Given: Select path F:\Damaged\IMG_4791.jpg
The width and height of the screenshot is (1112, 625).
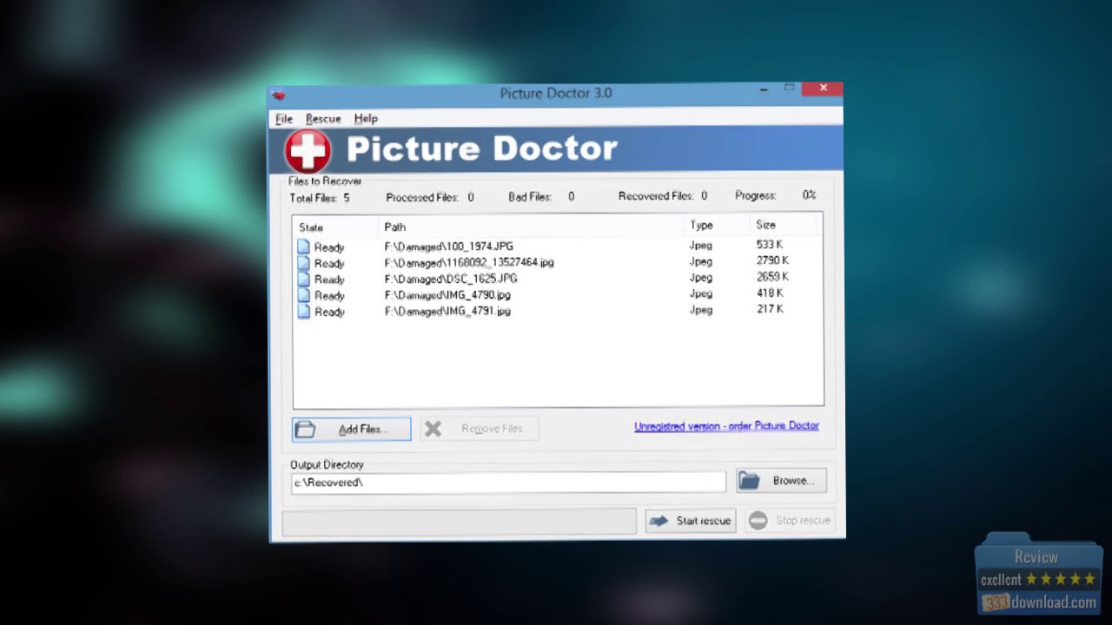Looking at the screenshot, I should pyautogui.click(x=447, y=311).
